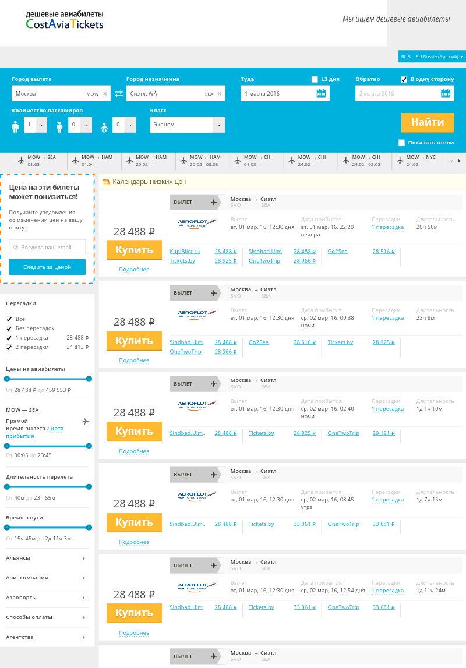Click Aeroflot logo on 1д 7ч 15м flight

[x=197, y=496]
